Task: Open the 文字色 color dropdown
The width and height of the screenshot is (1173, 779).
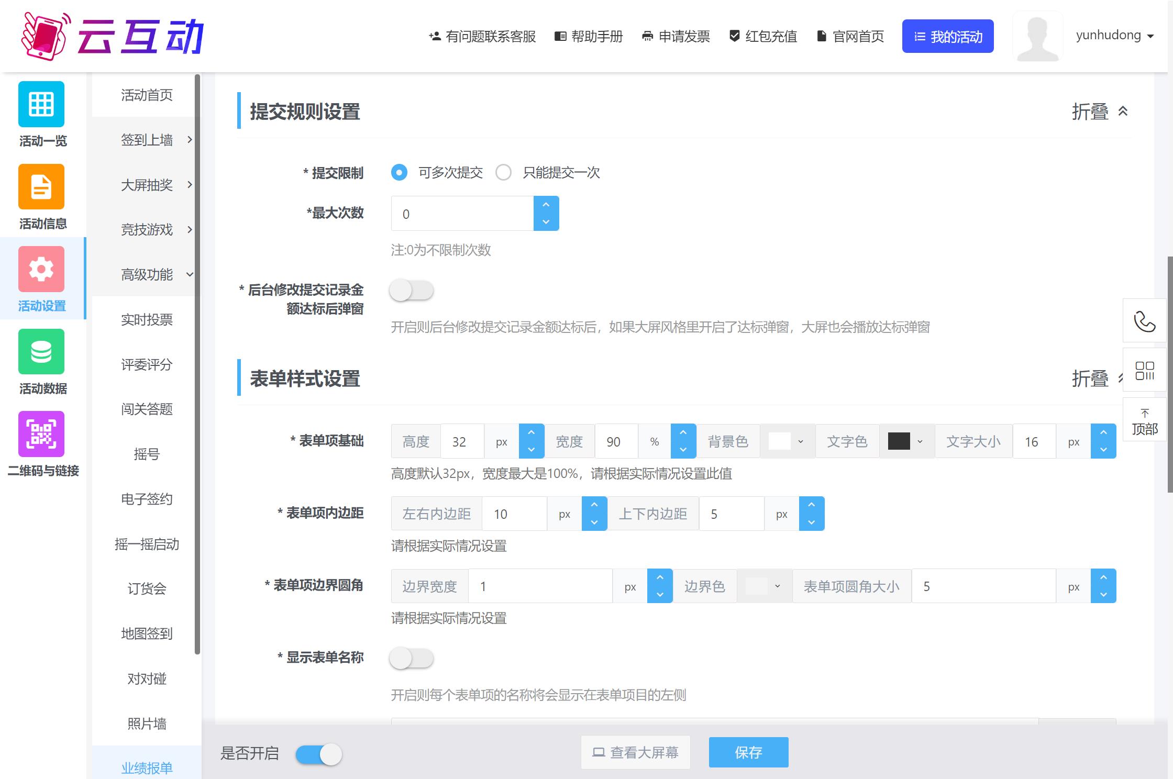Action: pyautogui.click(x=906, y=441)
